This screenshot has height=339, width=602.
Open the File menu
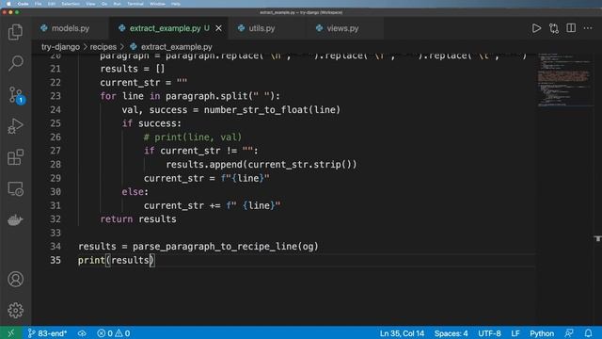pos(38,4)
